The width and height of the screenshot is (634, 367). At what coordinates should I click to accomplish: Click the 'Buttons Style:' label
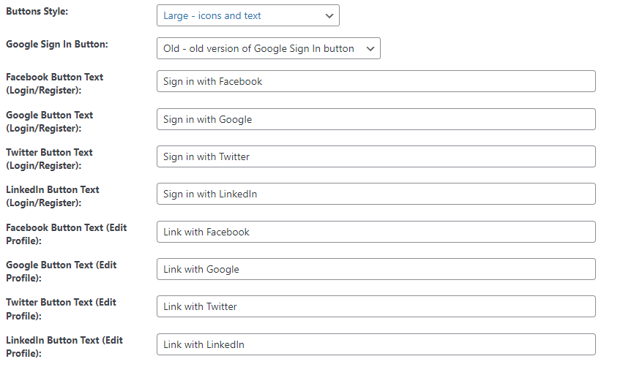pos(37,11)
